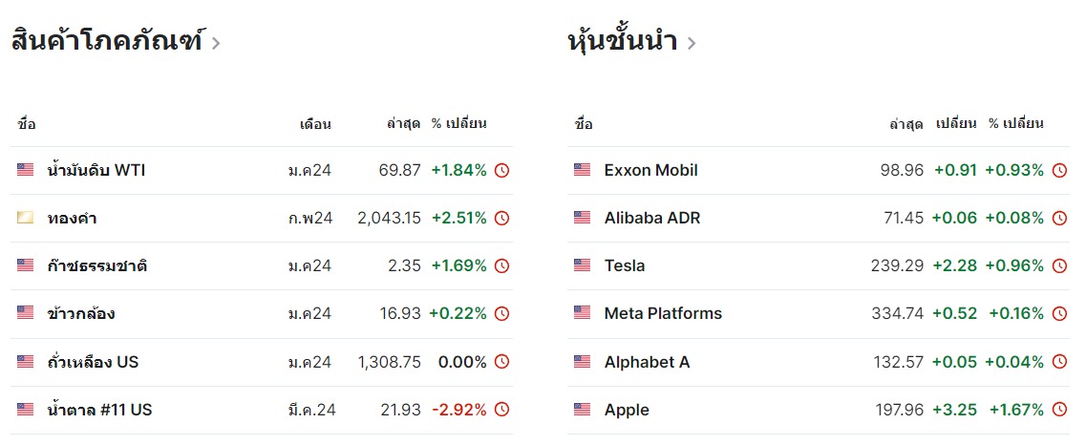Click the US flag icon beside ข้าวกล้อง
The height and width of the screenshot is (445, 1086).
[25, 314]
